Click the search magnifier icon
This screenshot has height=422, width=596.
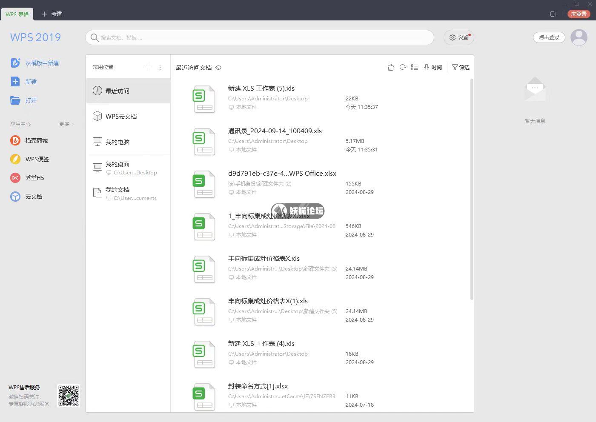pos(95,37)
